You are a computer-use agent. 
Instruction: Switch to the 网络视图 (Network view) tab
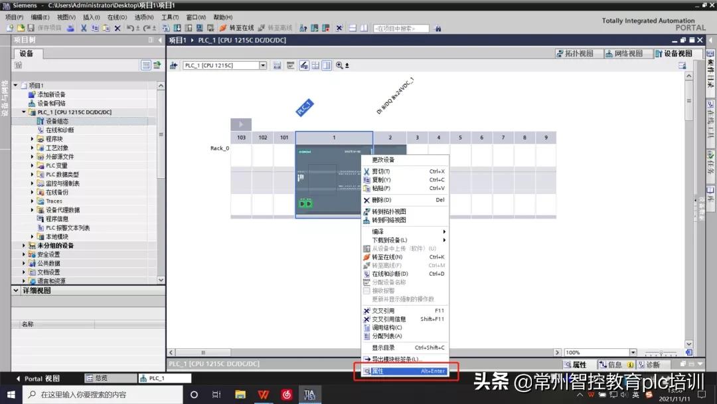coord(627,53)
